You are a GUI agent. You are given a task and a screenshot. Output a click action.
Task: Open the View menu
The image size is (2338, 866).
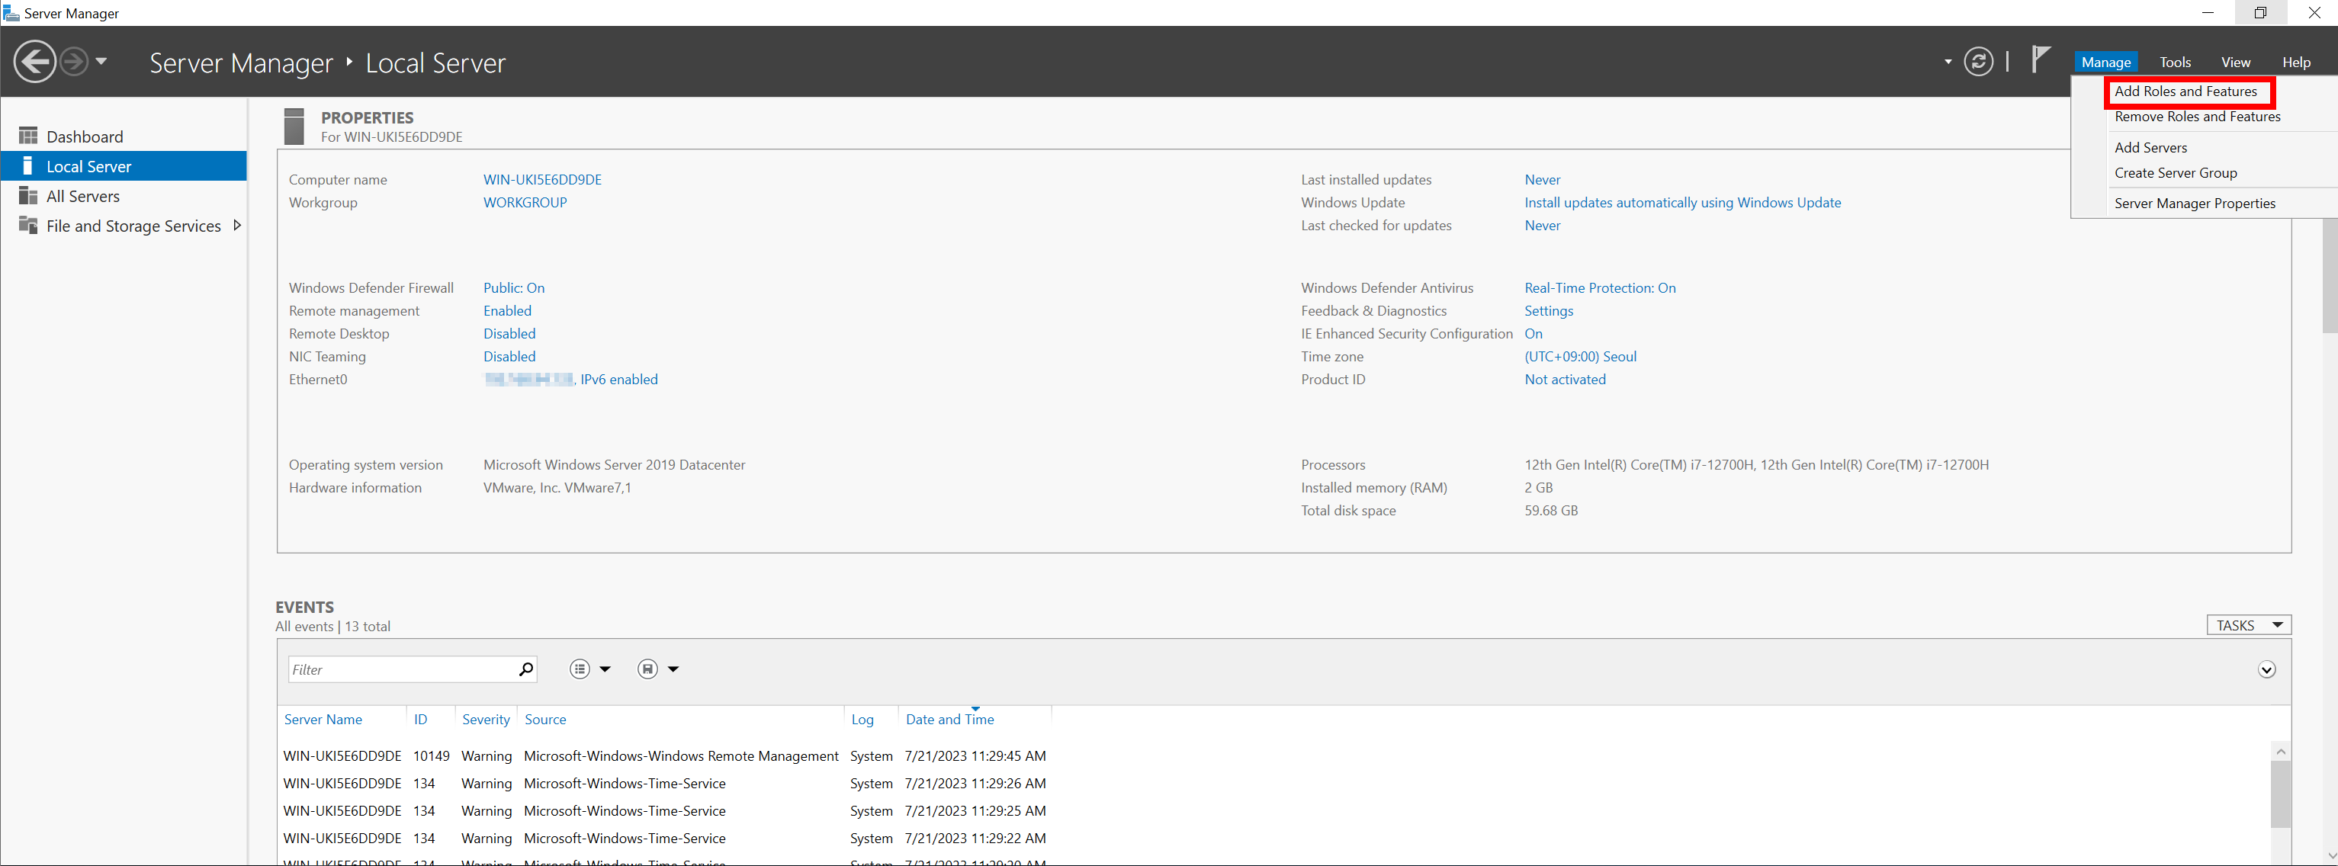[x=2236, y=62]
